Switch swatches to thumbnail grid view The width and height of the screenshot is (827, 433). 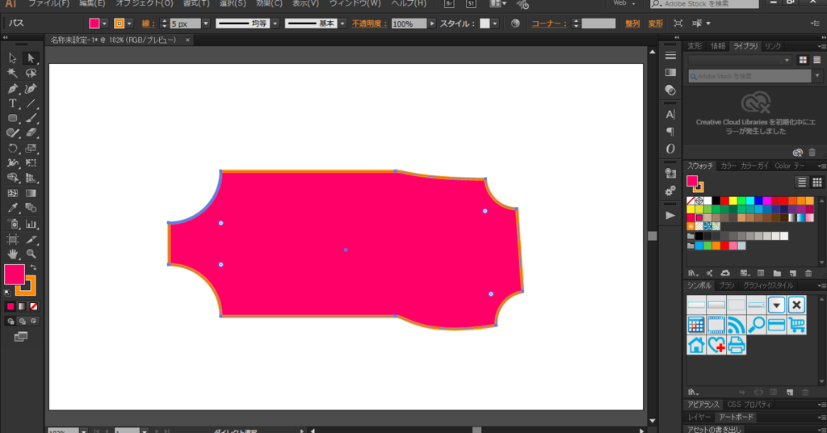817,183
